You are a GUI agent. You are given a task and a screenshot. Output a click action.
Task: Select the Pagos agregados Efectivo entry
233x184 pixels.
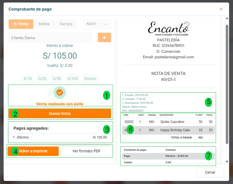click(x=60, y=137)
